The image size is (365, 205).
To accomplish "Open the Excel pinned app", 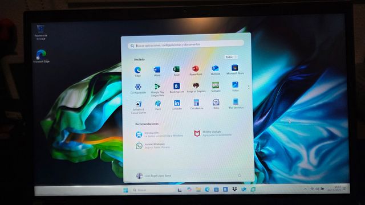I will (176, 71).
